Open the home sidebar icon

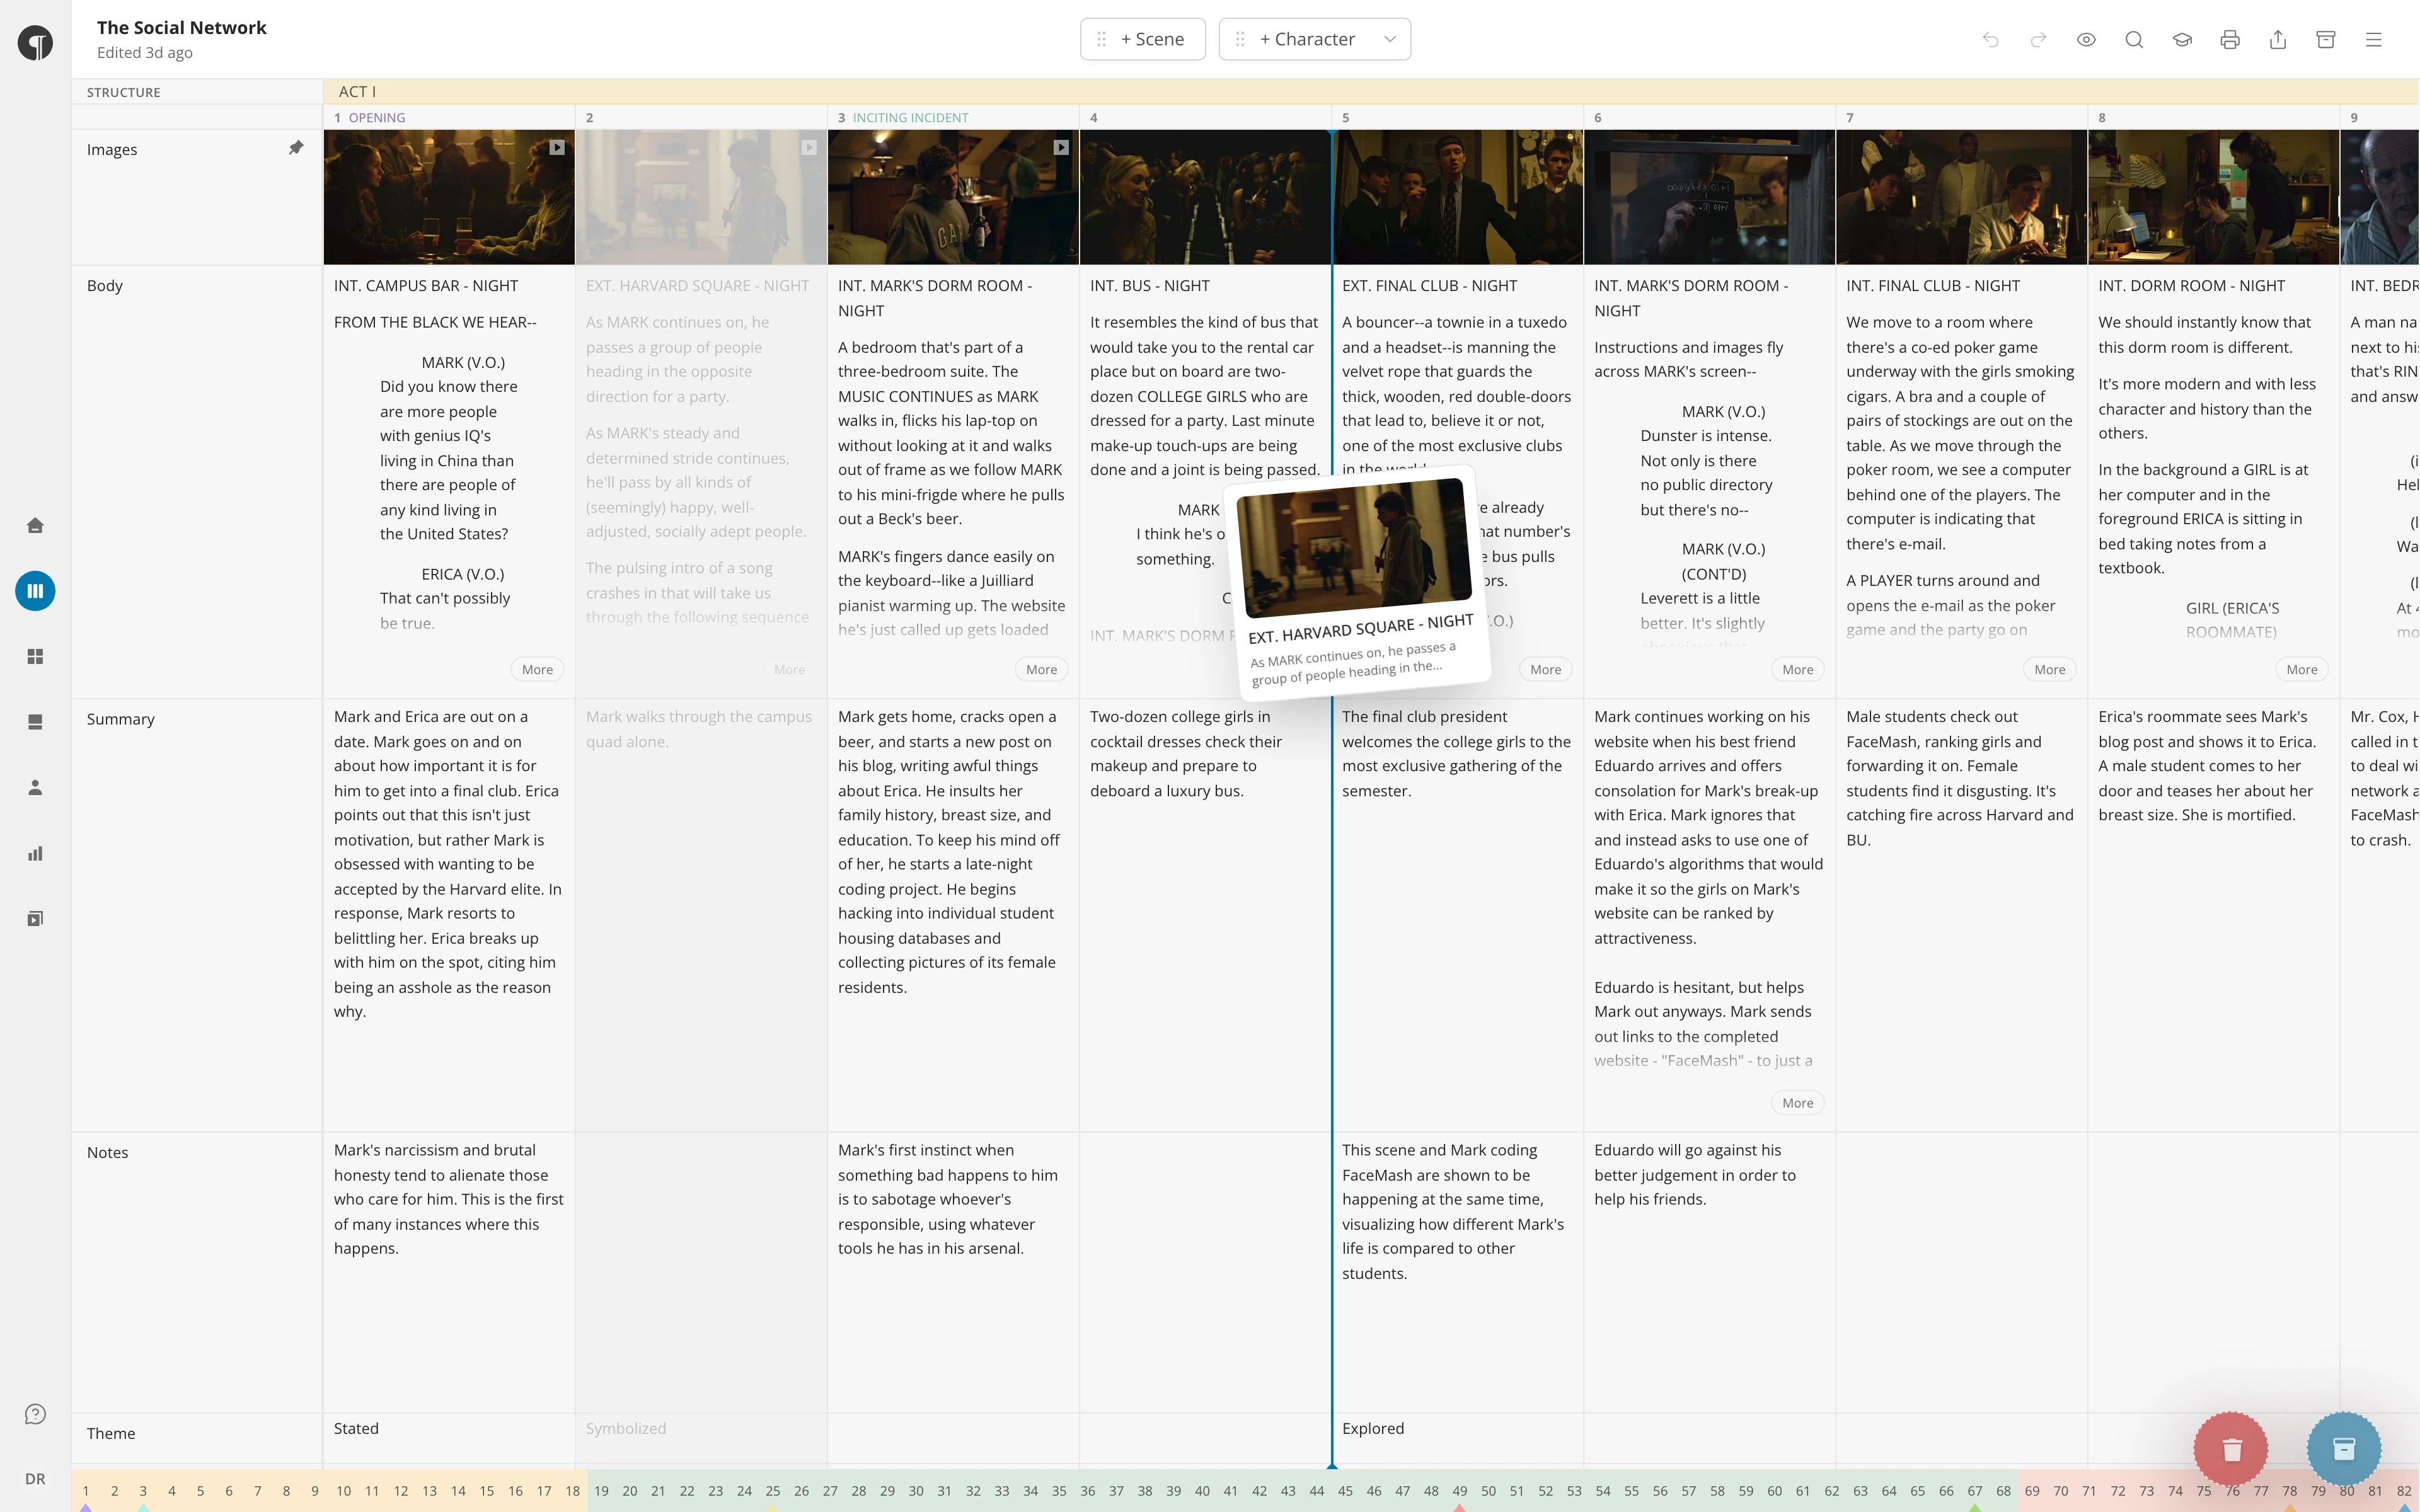pyautogui.click(x=35, y=525)
